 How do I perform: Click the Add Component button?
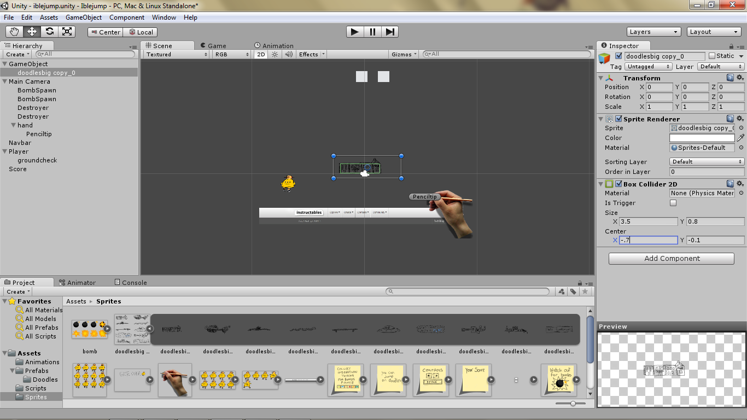point(672,258)
